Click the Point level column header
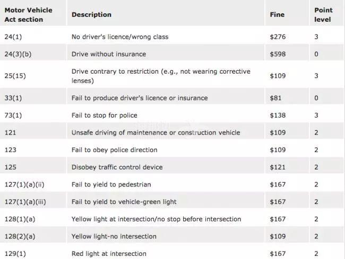The height and width of the screenshot is (259, 345). [x=323, y=15]
